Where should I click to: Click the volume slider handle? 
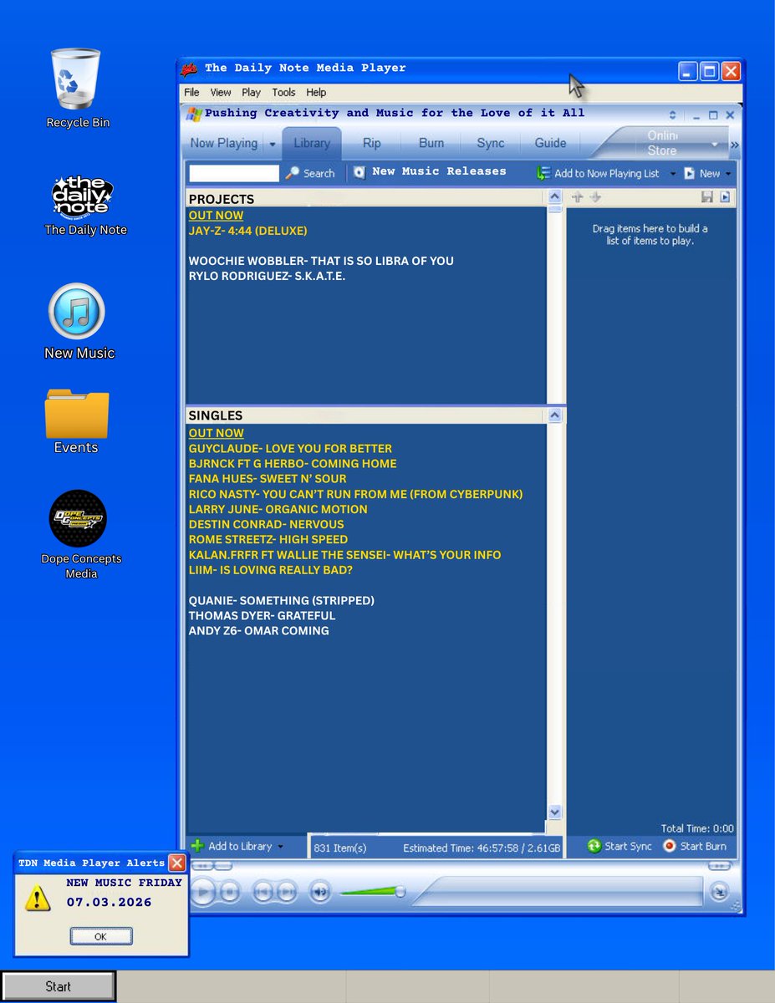400,892
